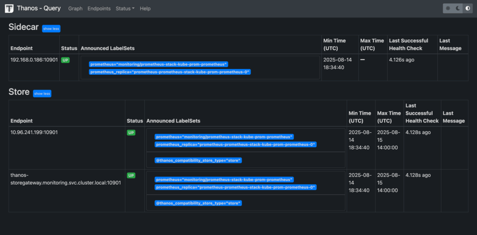
Task: Click prometheus label badge in 10.96.241.199 row
Action: coord(224,137)
